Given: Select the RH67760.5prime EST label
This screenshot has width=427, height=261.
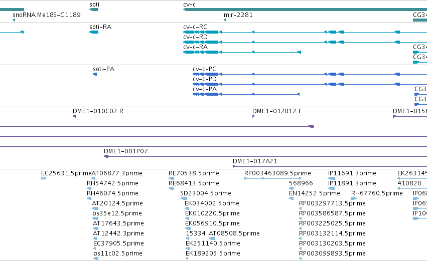Looking at the screenshot, I should click(x=377, y=193).
